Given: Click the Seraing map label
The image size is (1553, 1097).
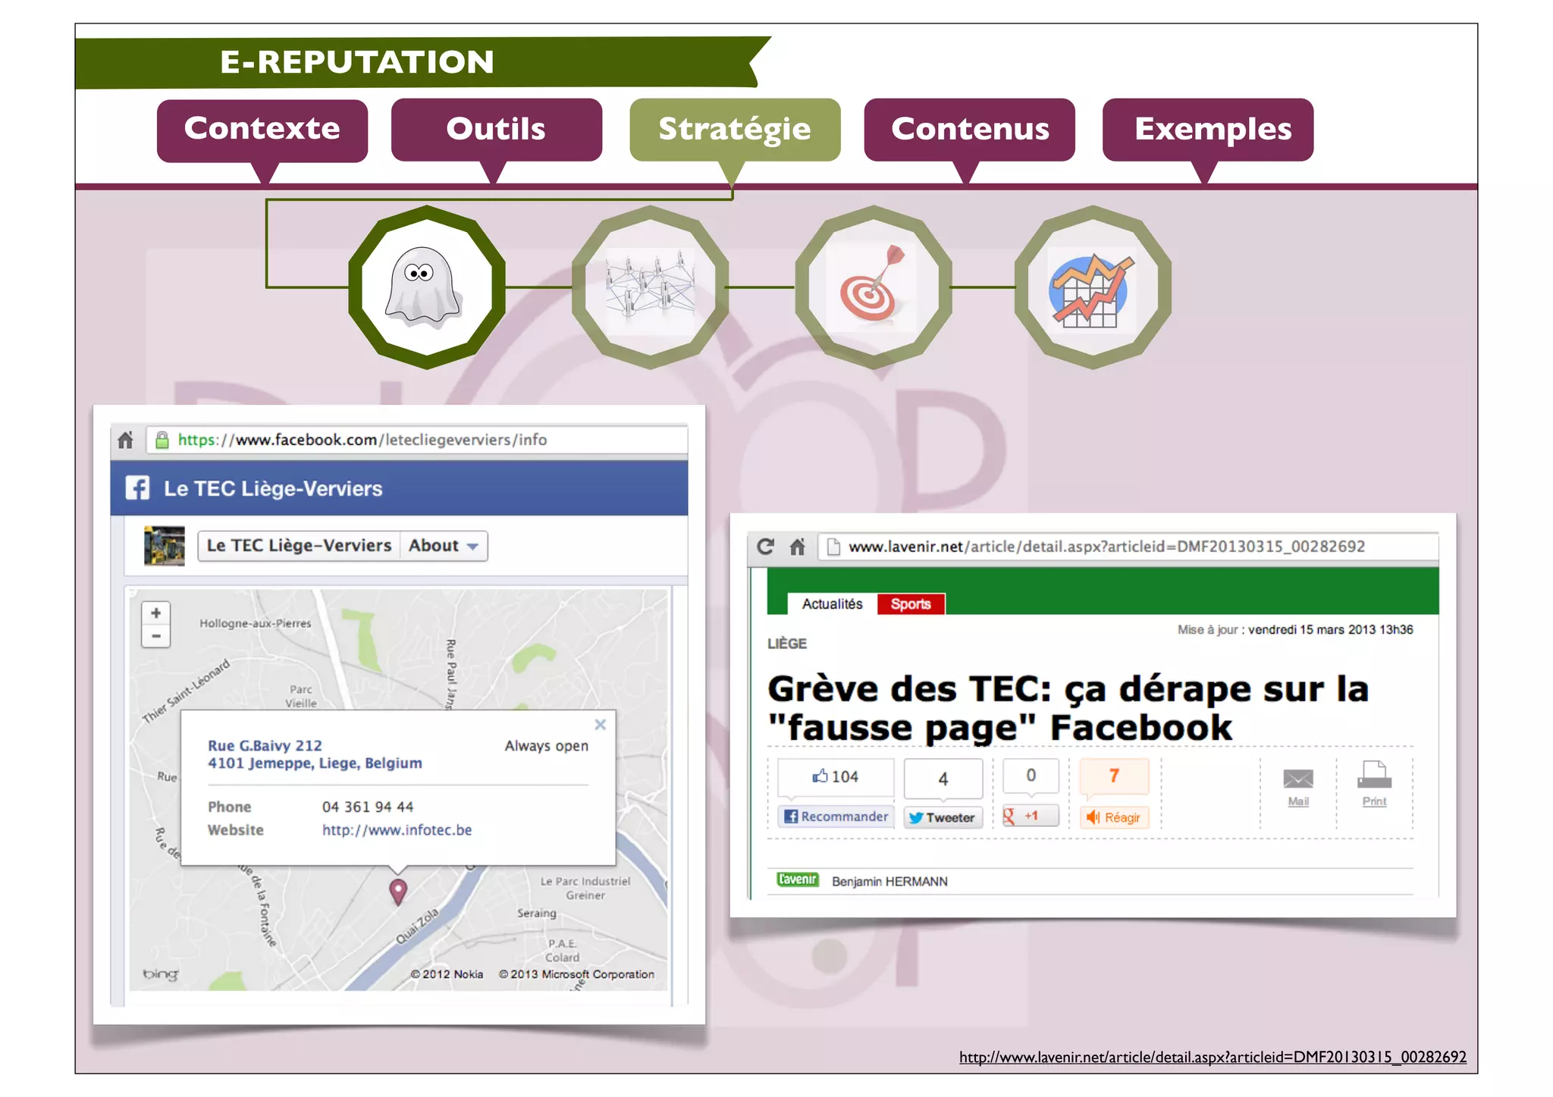Looking at the screenshot, I should 537,914.
